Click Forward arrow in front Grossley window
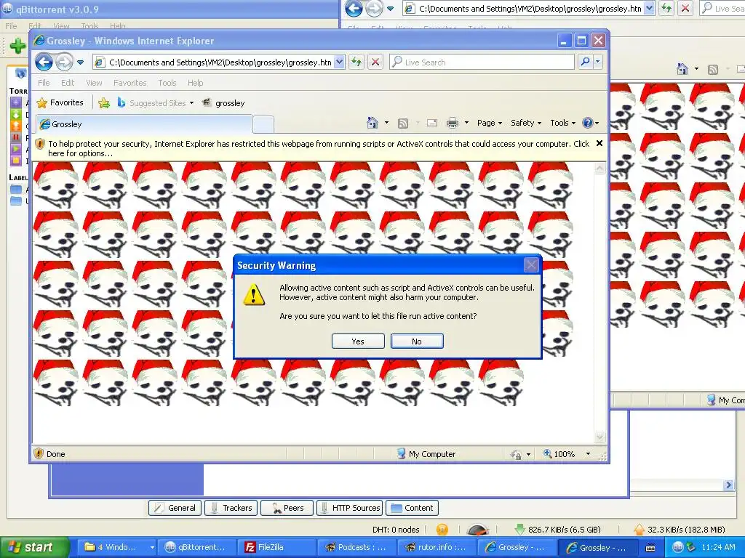745x558 pixels. [64, 62]
